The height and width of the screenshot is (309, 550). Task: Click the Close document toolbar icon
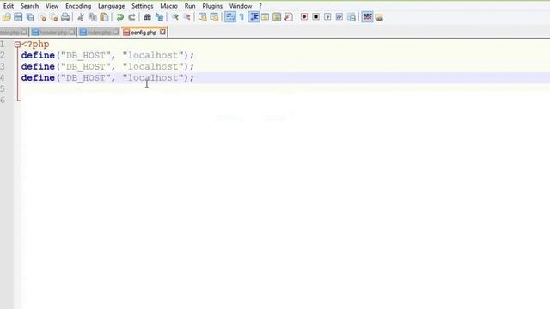click(42, 17)
